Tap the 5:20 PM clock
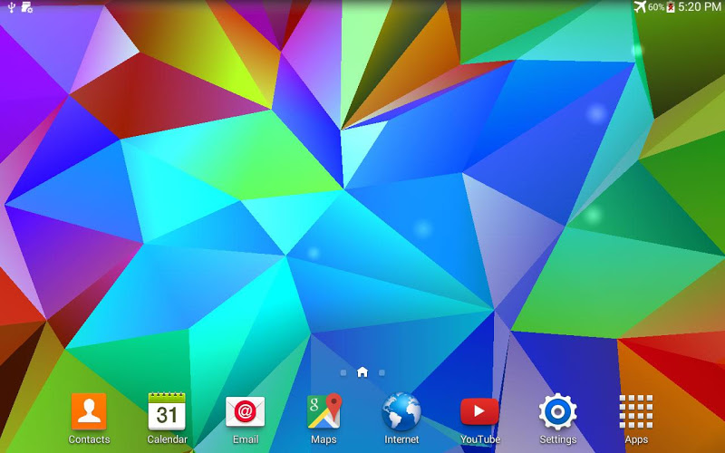Image resolution: width=725 pixels, height=453 pixels. [x=699, y=7]
